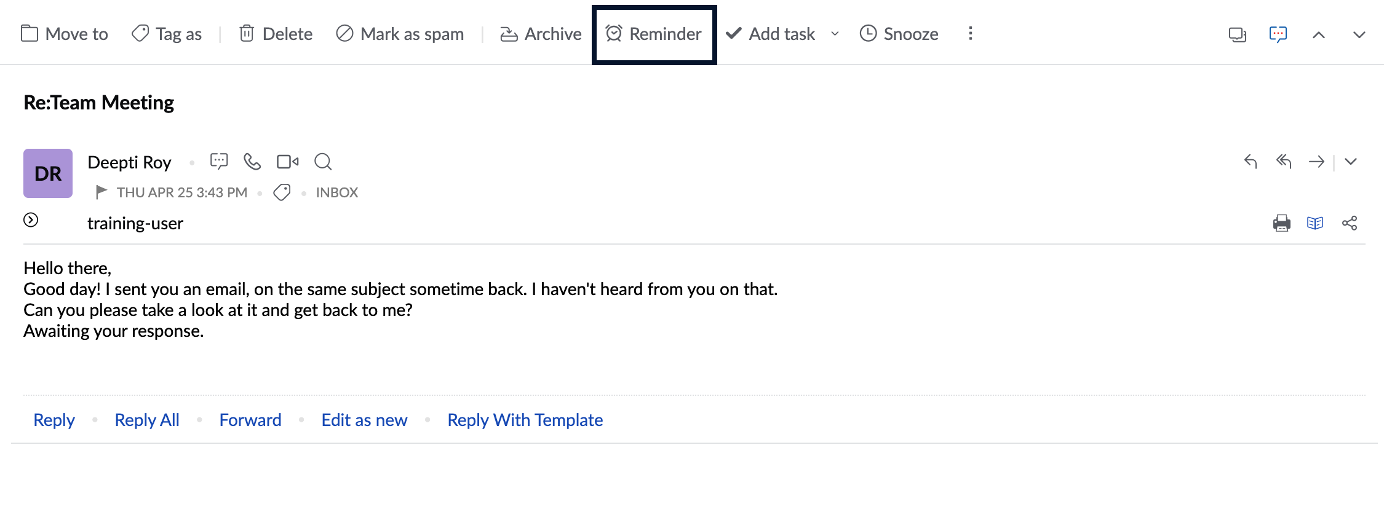Toggle the blue comment bubble icon at top right

pyautogui.click(x=1278, y=34)
